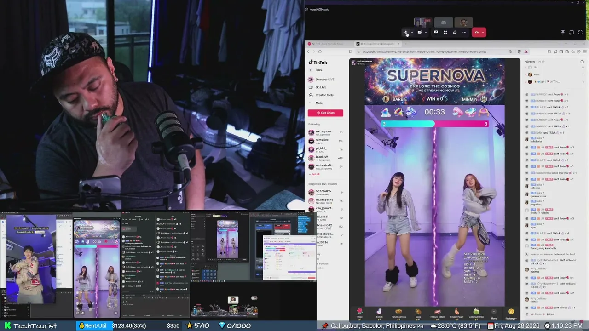The height and width of the screenshot is (331, 589).
Task: Select Go LIVE in the TikTok sidebar
Action: 317,87
